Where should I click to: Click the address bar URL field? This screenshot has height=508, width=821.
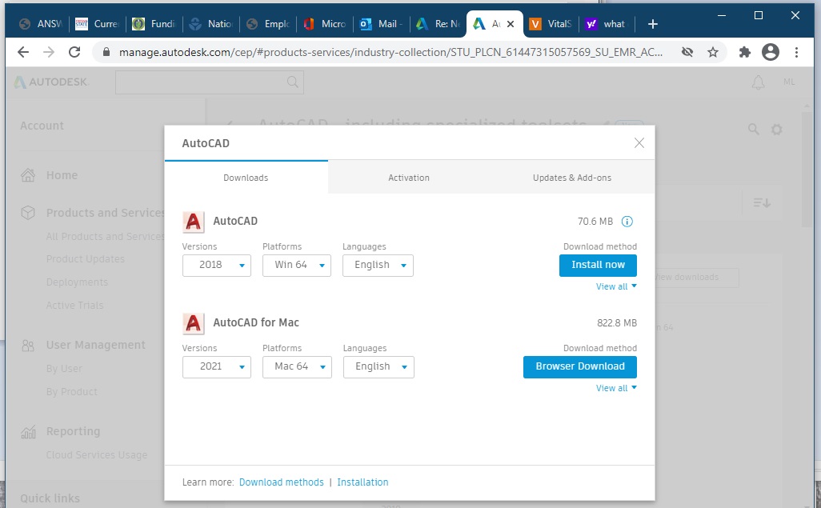(x=390, y=52)
